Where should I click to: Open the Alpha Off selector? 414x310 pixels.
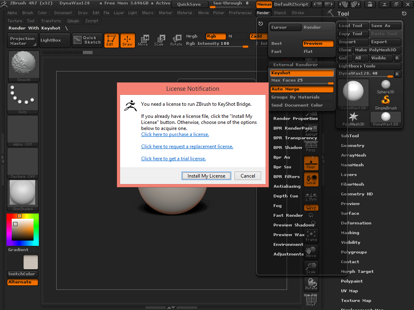click(x=23, y=131)
